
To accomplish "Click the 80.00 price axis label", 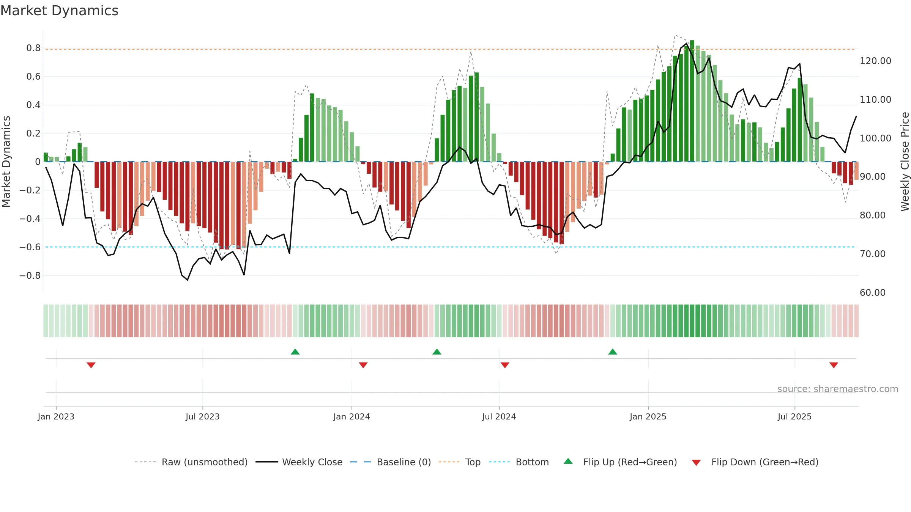I will click(873, 215).
